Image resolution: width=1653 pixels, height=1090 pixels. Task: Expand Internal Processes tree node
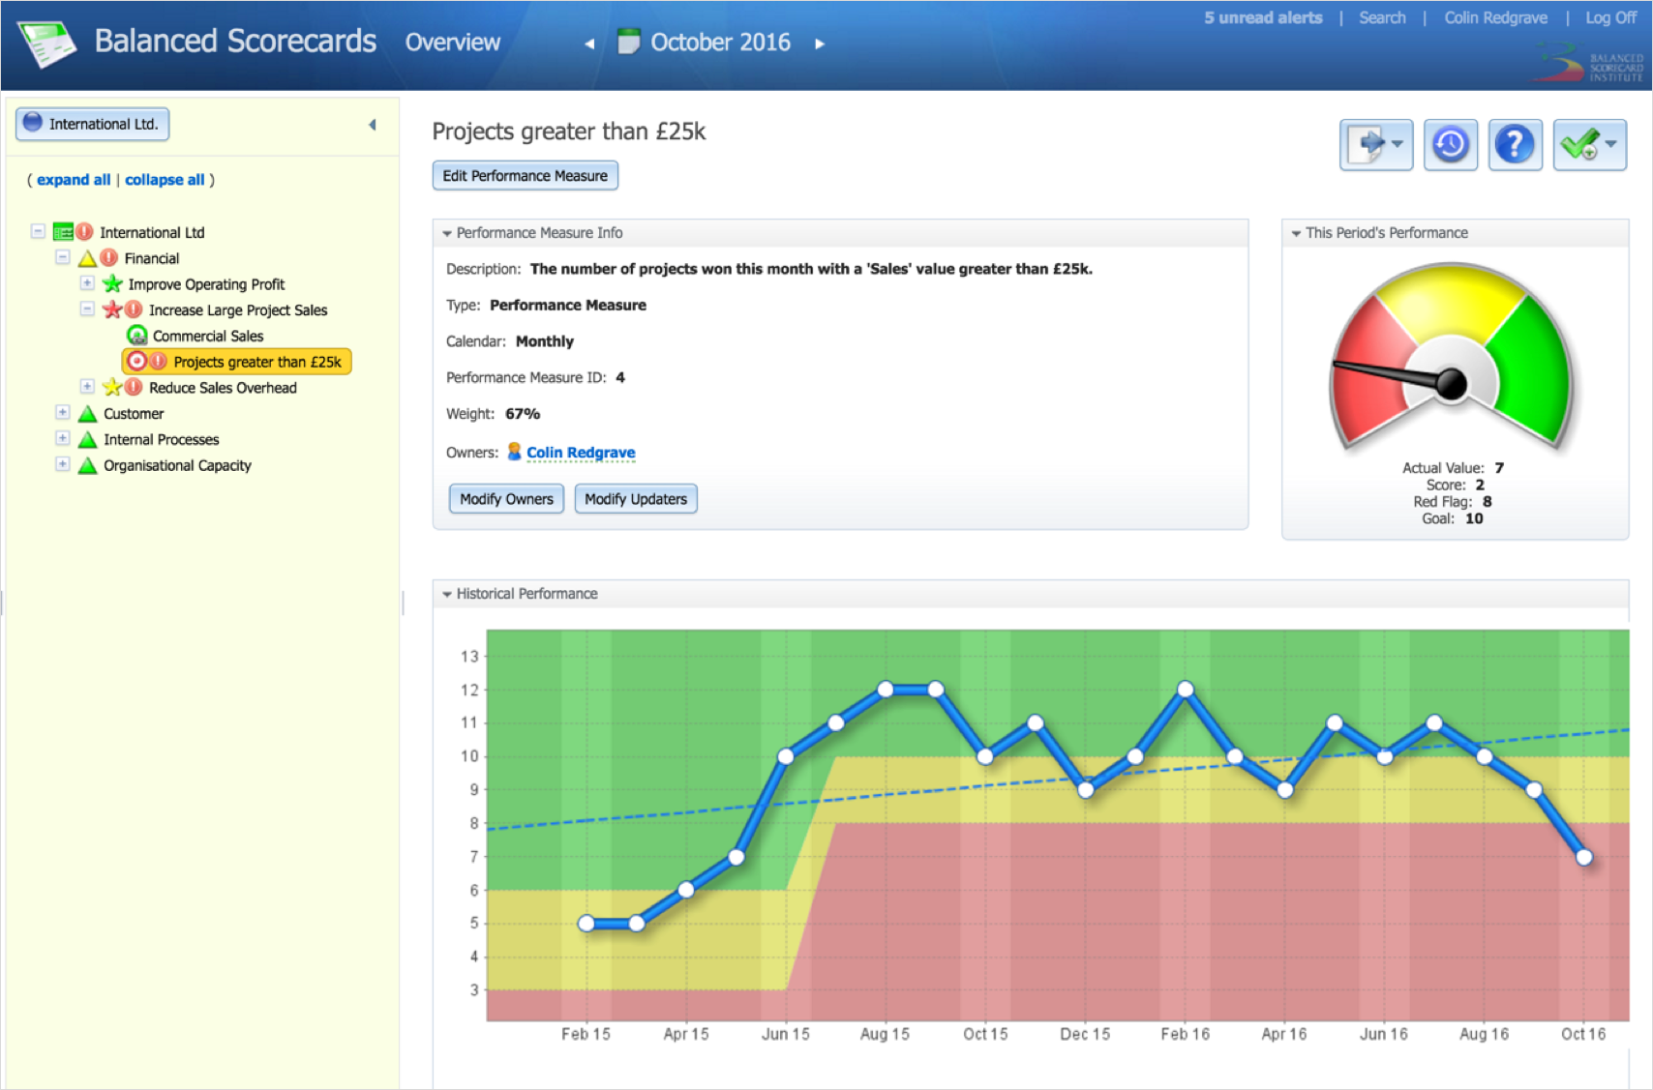pos(62,439)
